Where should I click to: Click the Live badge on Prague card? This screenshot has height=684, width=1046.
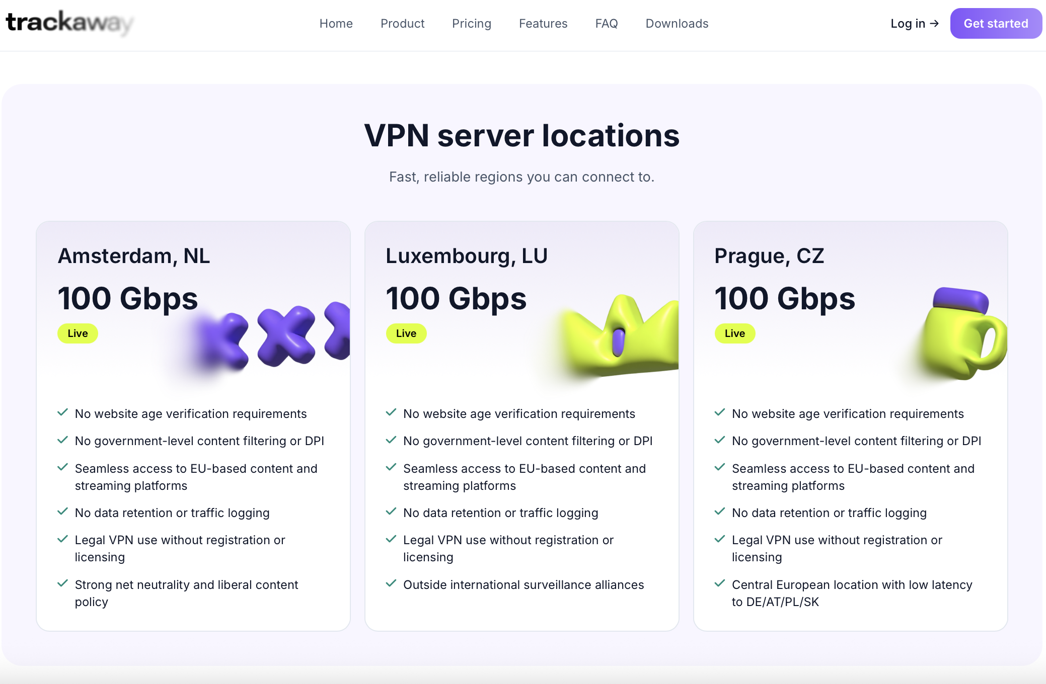point(734,333)
